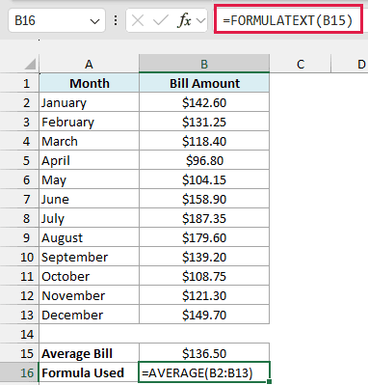Select the $104.15 cell
The image size is (368, 385).
pyautogui.click(x=204, y=179)
